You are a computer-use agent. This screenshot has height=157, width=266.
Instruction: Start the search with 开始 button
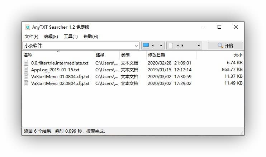click(x=225, y=46)
